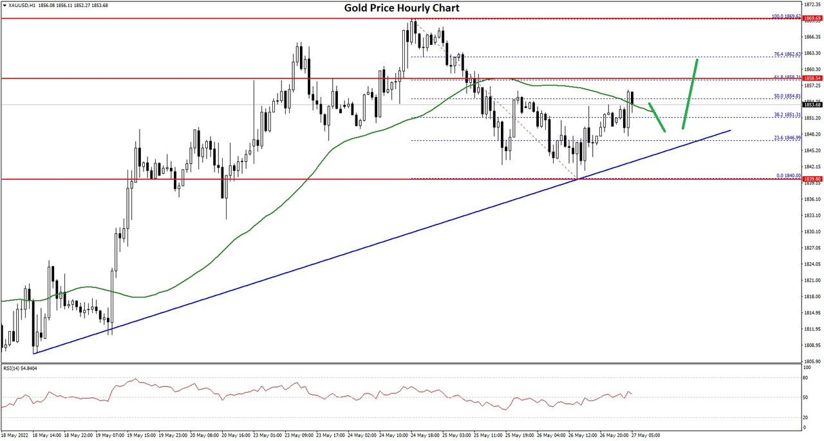Click the red 1869.69 resistance price tag
The width and height of the screenshot is (824, 441).
[x=811, y=19]
